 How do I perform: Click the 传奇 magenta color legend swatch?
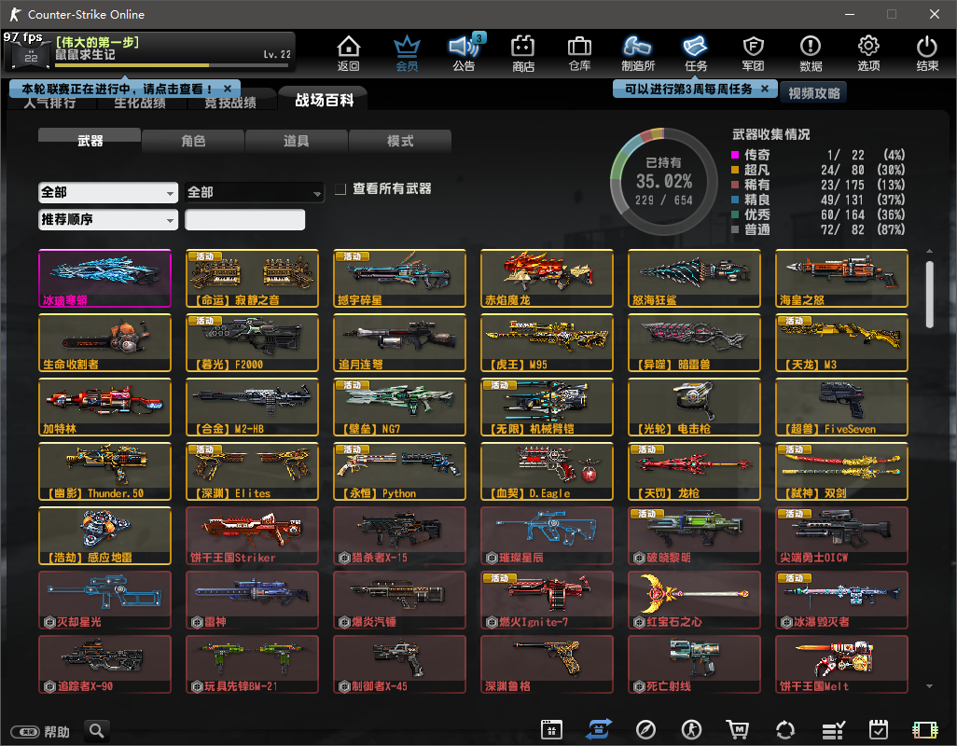pos(735,155)
